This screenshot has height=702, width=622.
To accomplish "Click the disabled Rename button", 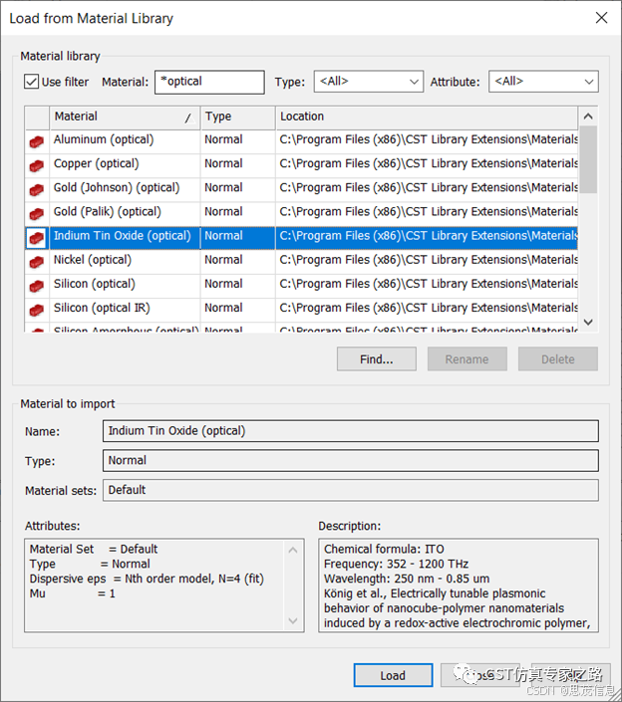I will [466, 359].
